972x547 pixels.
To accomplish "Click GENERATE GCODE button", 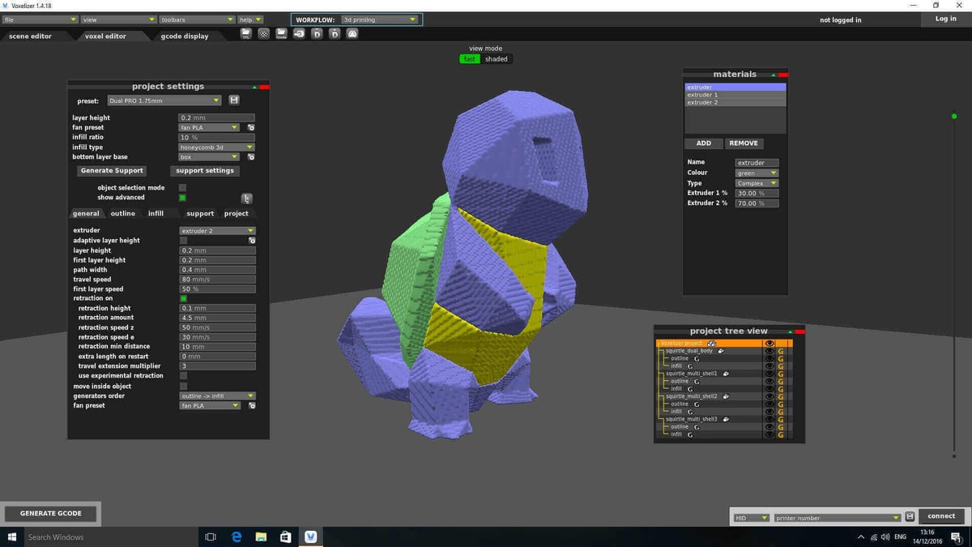I will coord(50,514).
